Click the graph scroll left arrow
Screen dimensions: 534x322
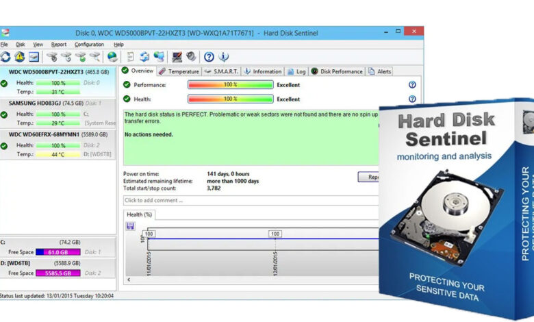129,280
